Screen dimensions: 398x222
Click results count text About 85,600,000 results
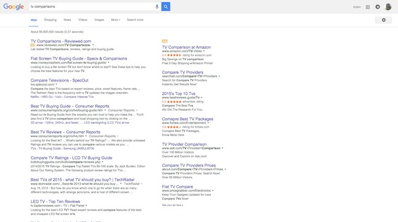tap(57, 32)
